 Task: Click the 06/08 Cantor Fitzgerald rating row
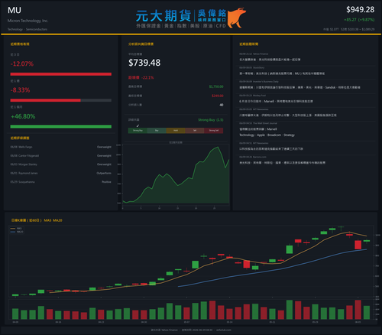click(61, 156)
